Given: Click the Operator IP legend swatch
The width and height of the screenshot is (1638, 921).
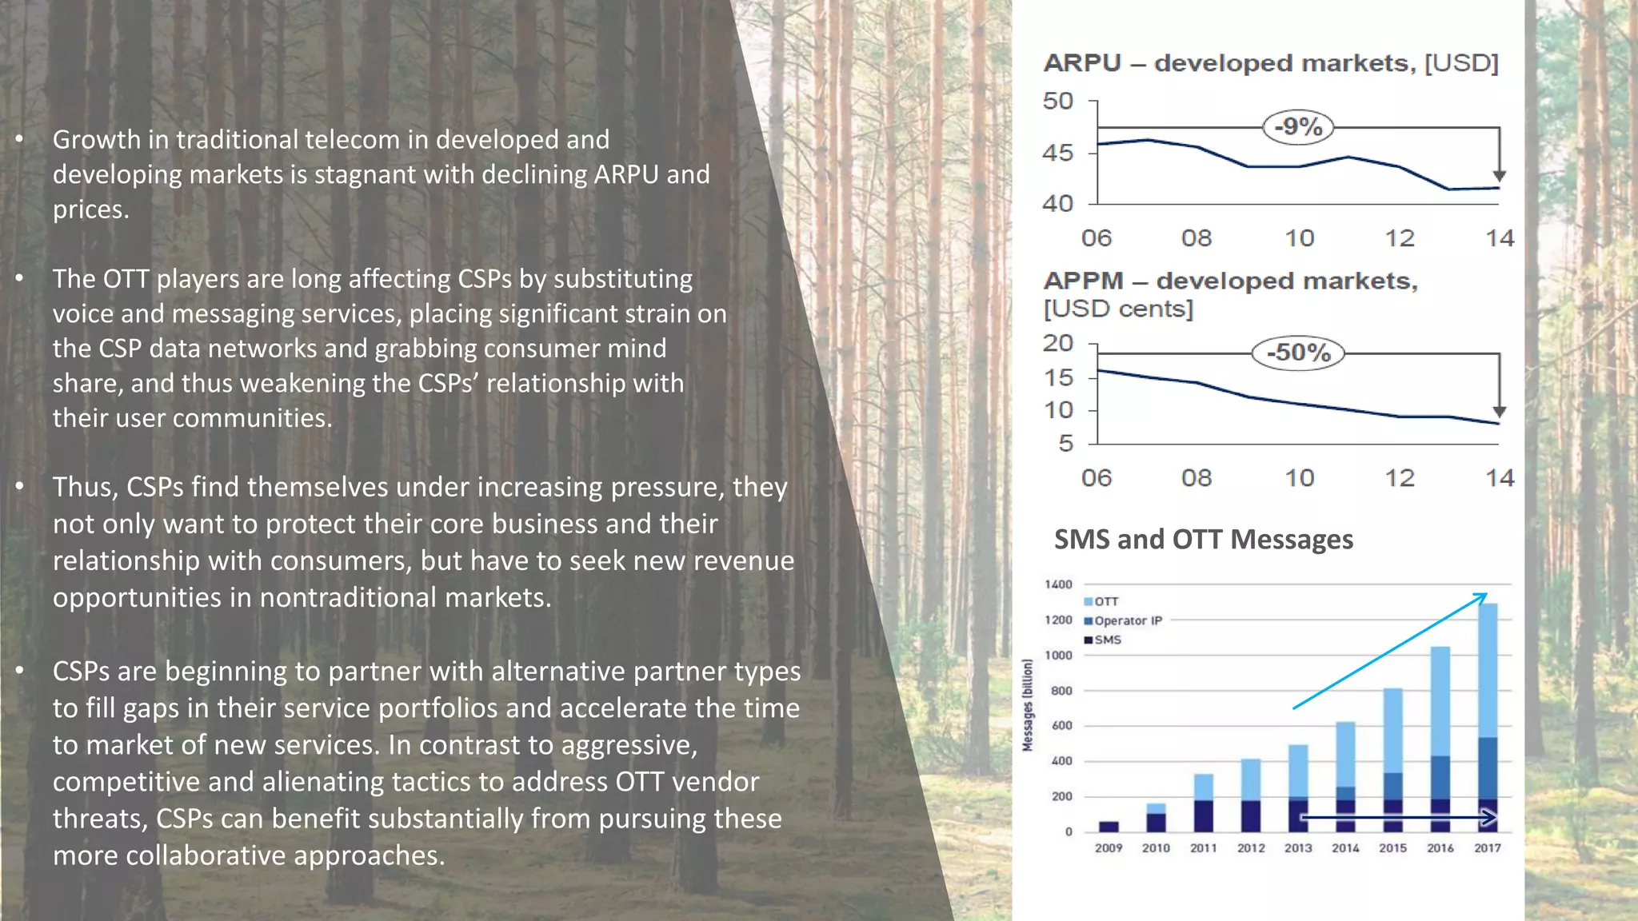Looking at the screenshot, I should coord(1089,621).
